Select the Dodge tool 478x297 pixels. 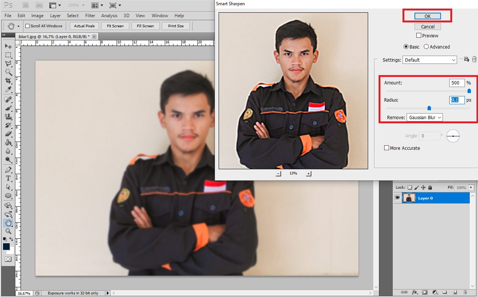[8, 160]
